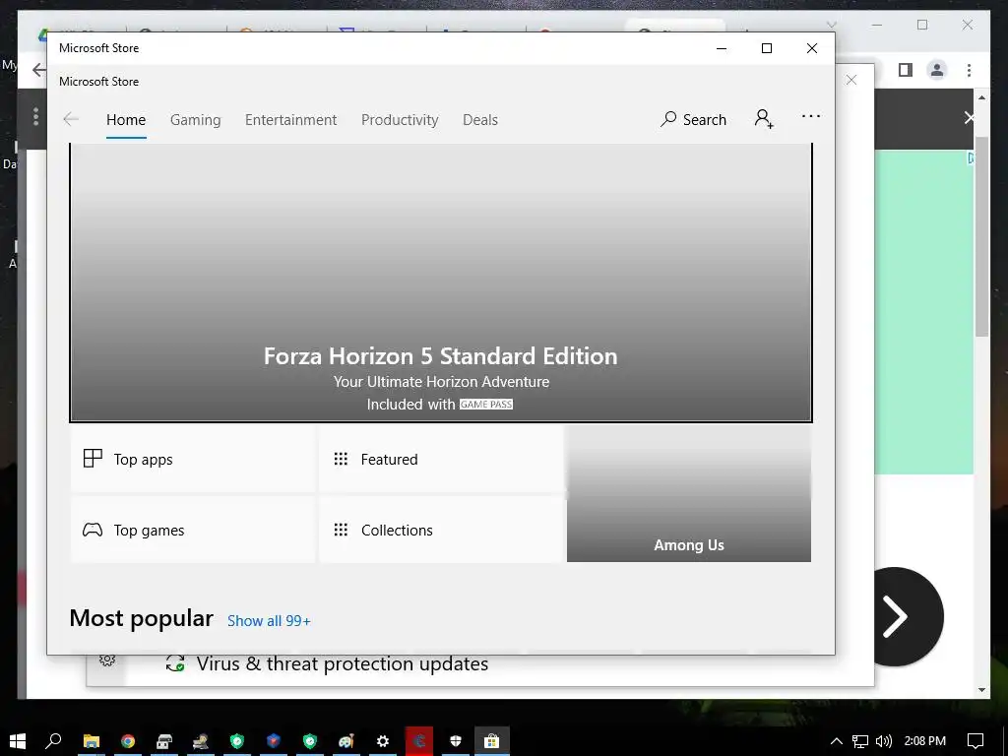
Task: Close the panel with the X behind Store
Action: click(851, 80)
